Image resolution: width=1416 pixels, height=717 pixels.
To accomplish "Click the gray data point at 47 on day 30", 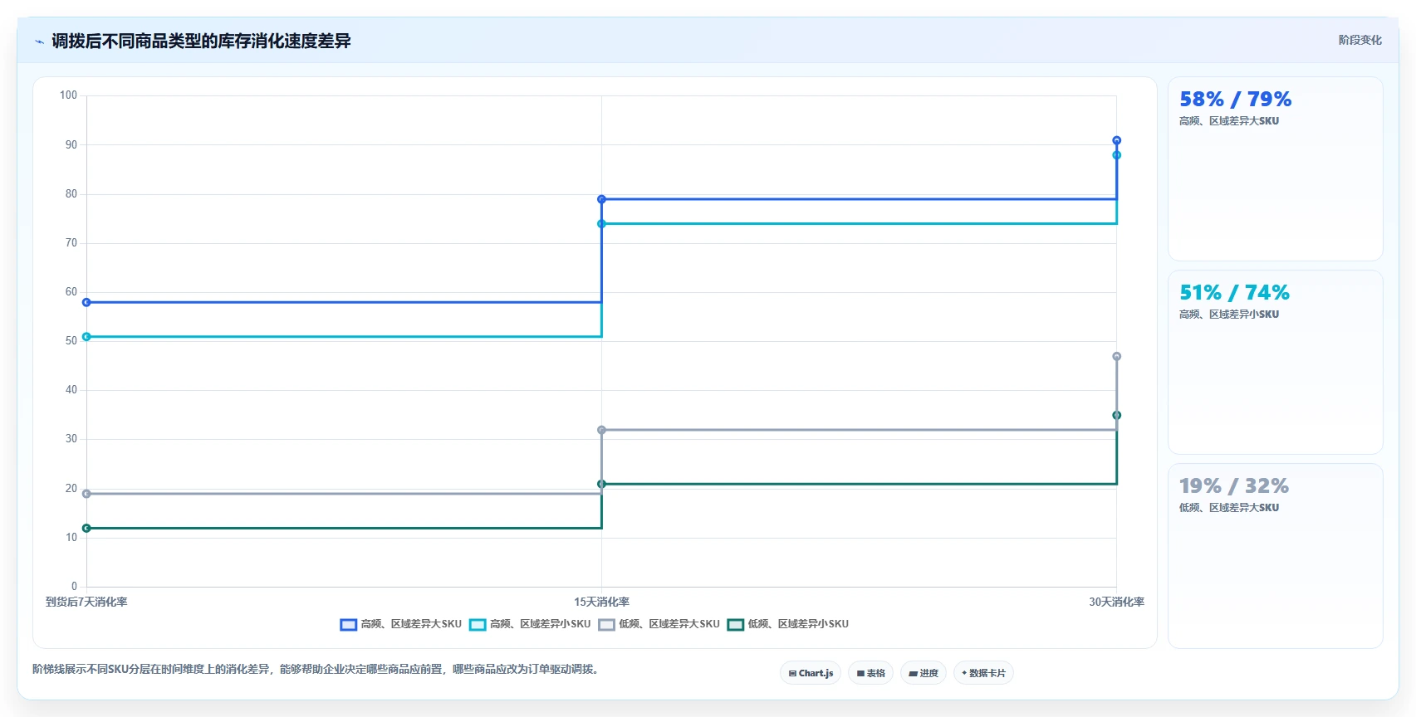I will click(1116, 356).
